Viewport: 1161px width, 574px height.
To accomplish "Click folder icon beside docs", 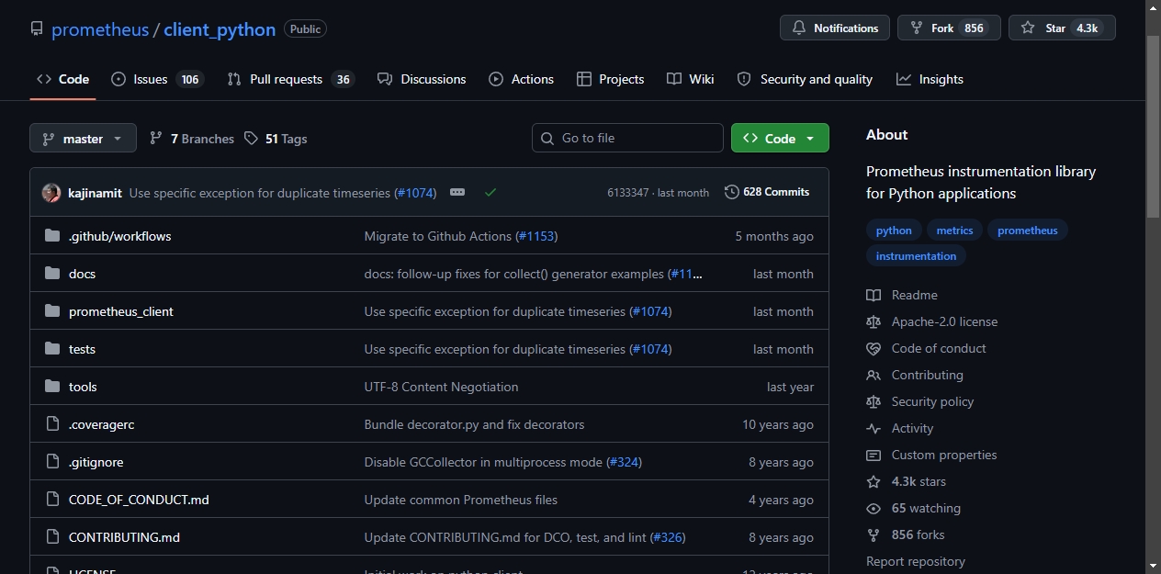I will [52, 274].
